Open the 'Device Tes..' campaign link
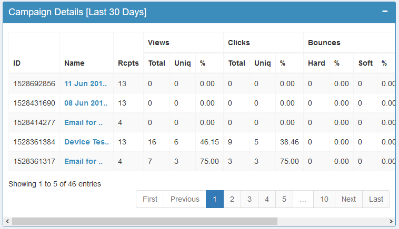This screenshot has height=229, width=399. 86,142
